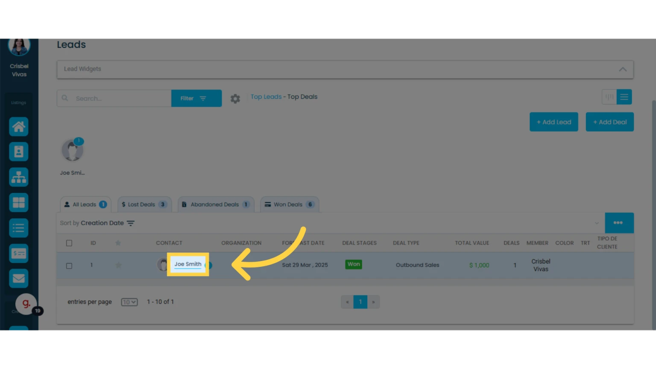Image resolution: width=656 pixels, height=369 pixels.
Task: Click the MEMBER column header
Action: [x=537, y=243]
